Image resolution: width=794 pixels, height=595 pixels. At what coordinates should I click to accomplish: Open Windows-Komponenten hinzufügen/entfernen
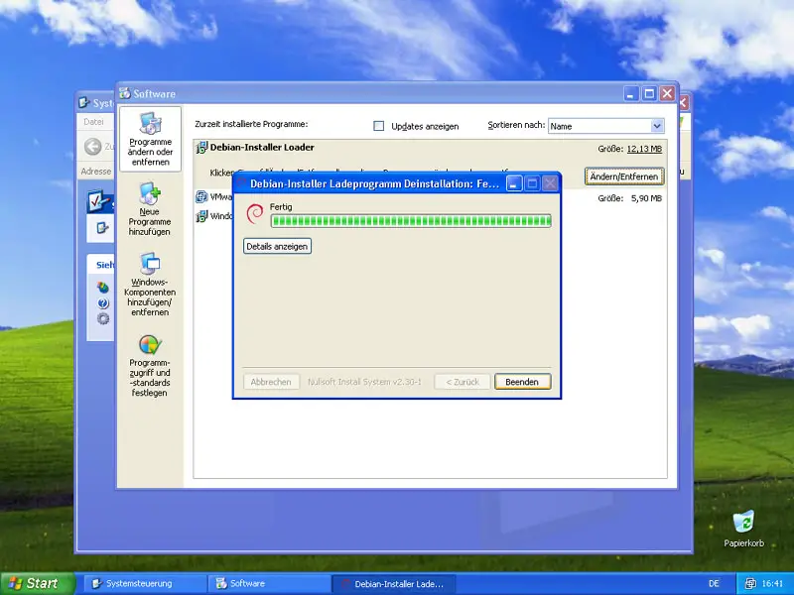(x=150, y=284)
